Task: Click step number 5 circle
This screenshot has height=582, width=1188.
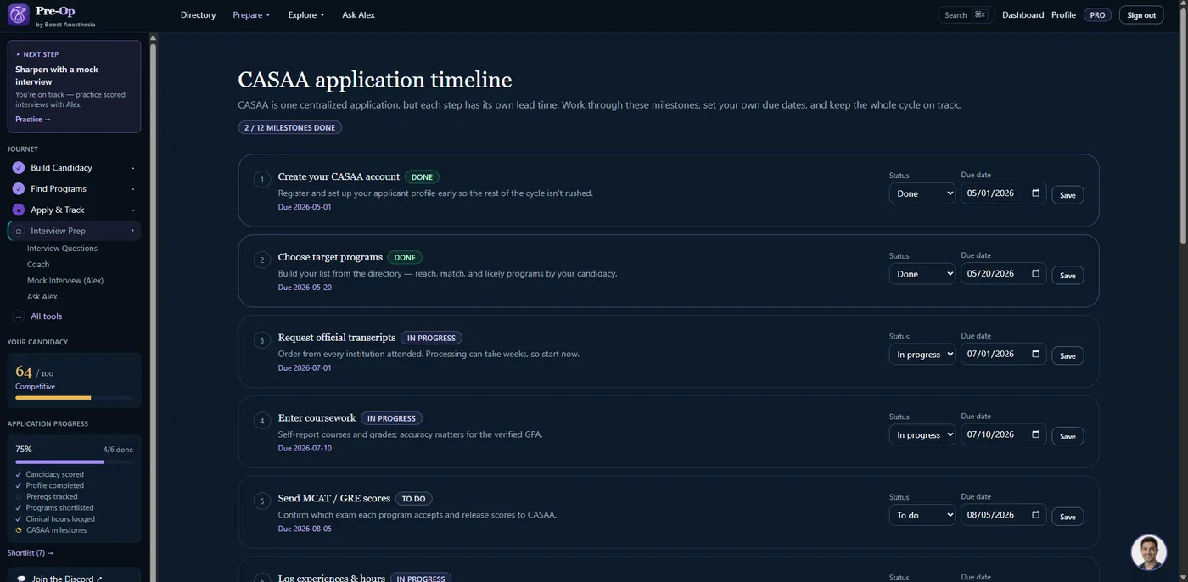Action: tap(262, 501)
